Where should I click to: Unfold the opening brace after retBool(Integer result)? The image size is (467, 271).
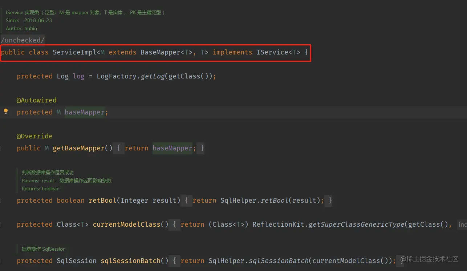pos(186,201)
